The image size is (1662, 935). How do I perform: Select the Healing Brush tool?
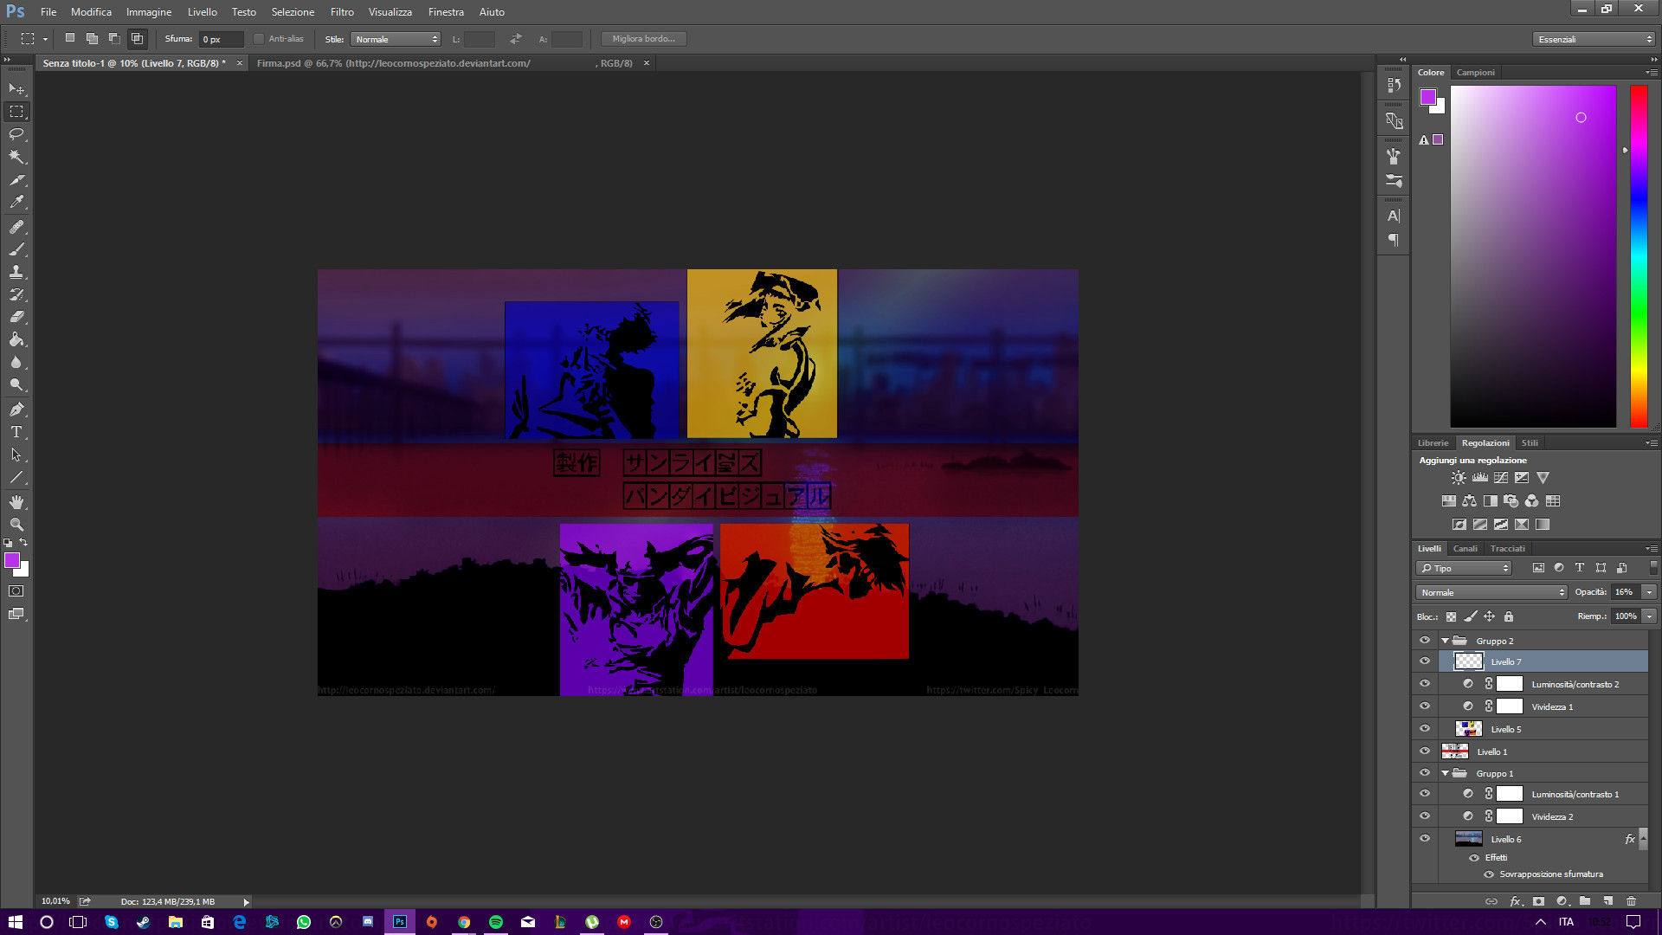16,227
